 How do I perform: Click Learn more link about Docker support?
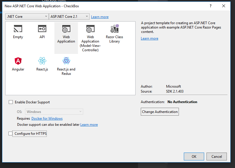(89, 125)
